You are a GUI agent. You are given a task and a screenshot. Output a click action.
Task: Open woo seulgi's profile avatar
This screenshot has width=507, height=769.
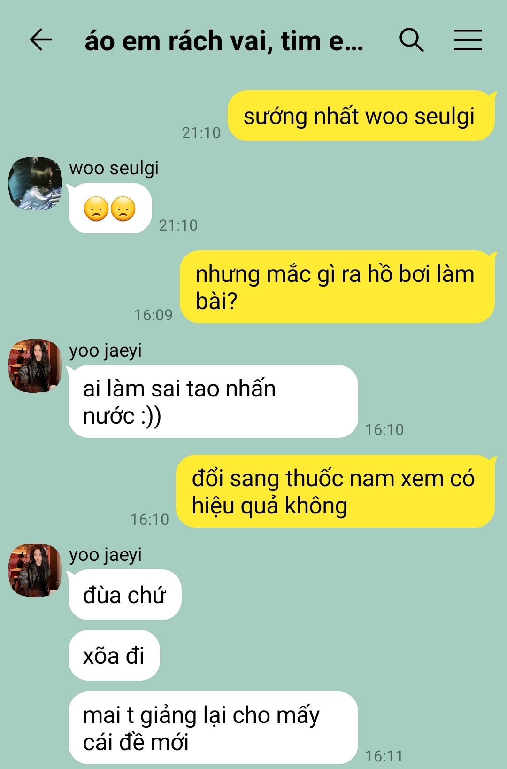[x=35, y=184]
